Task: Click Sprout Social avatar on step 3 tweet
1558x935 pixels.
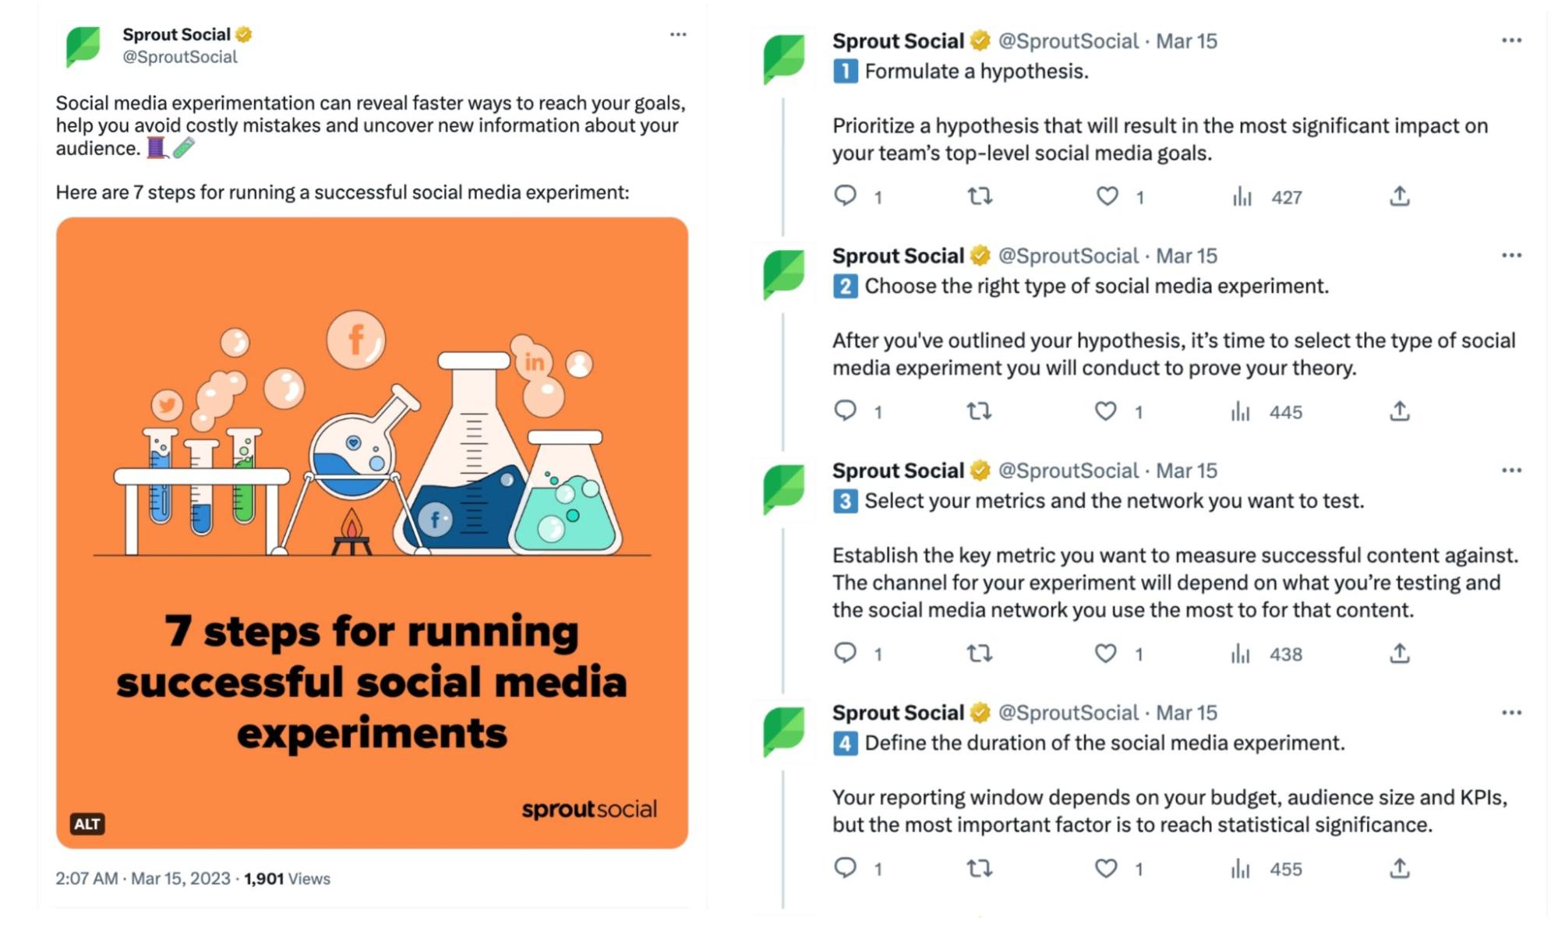Action: pos(783,489)
